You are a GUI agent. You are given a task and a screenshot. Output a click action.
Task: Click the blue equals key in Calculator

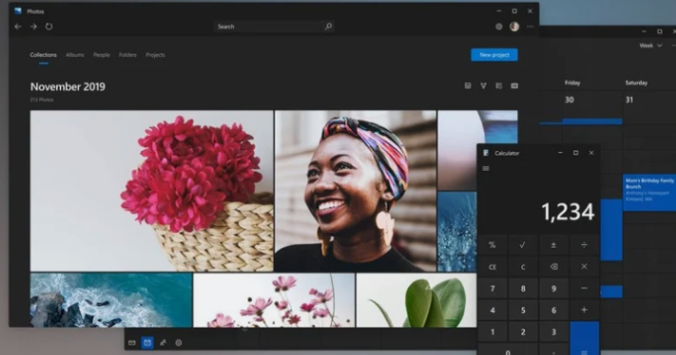click(x=584, y=338)
